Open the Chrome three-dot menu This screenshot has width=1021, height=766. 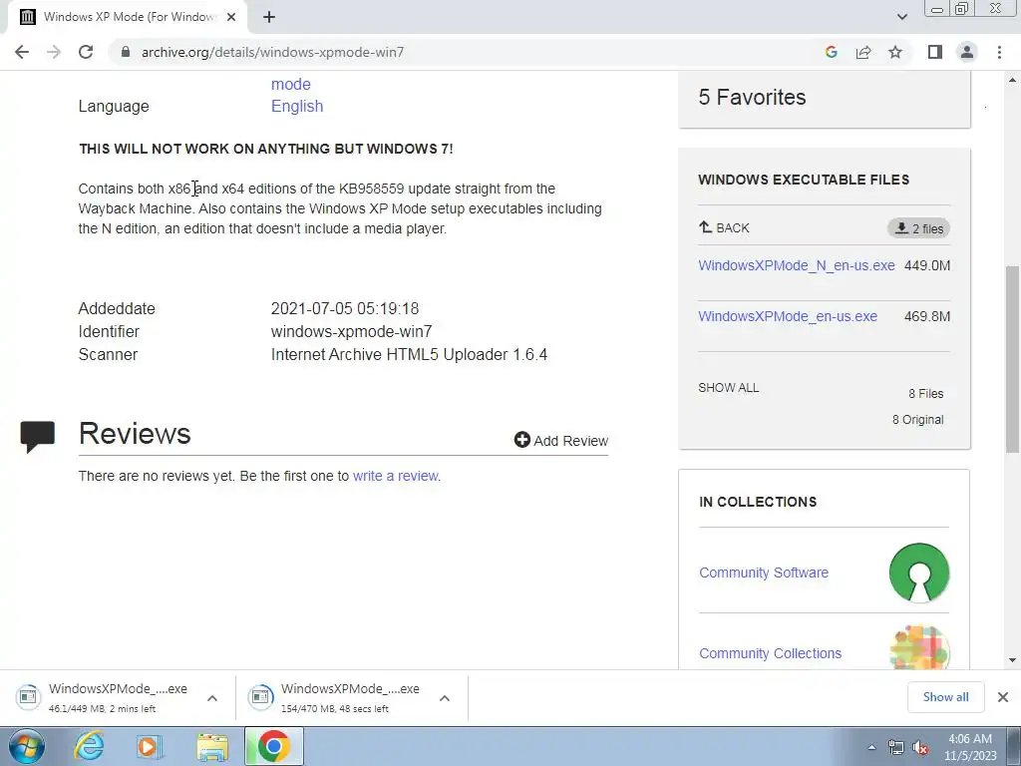point(999,52)
